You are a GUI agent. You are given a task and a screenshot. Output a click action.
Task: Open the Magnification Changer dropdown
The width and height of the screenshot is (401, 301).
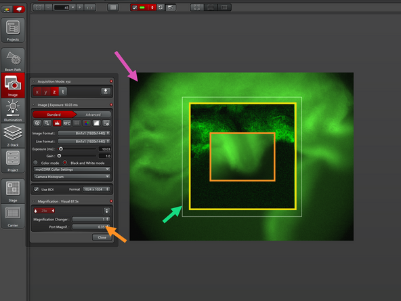(91, 219)
